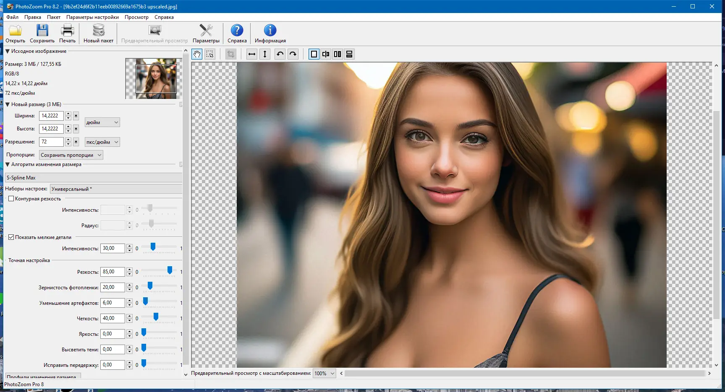Rotate image counterclockwise

[x=280, y=54]
